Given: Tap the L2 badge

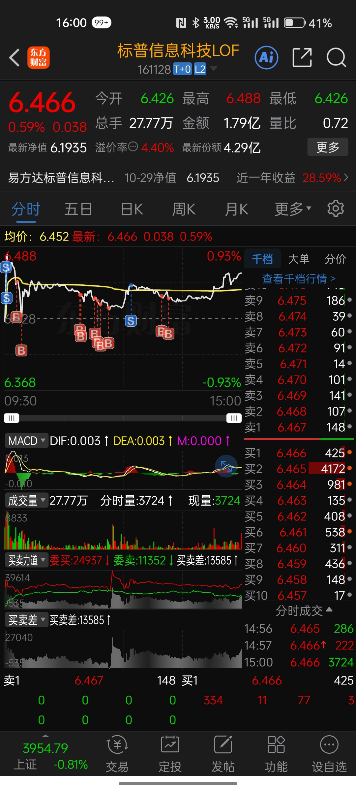Looking at the screenshot, I should (200, 69).
